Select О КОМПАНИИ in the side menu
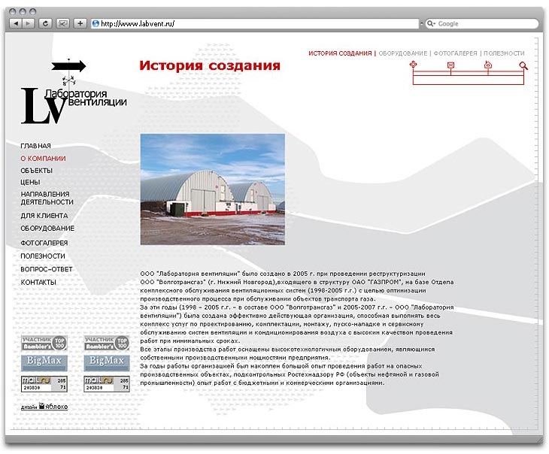The height and width of the screenshot is (454, 549). [43, 158]
